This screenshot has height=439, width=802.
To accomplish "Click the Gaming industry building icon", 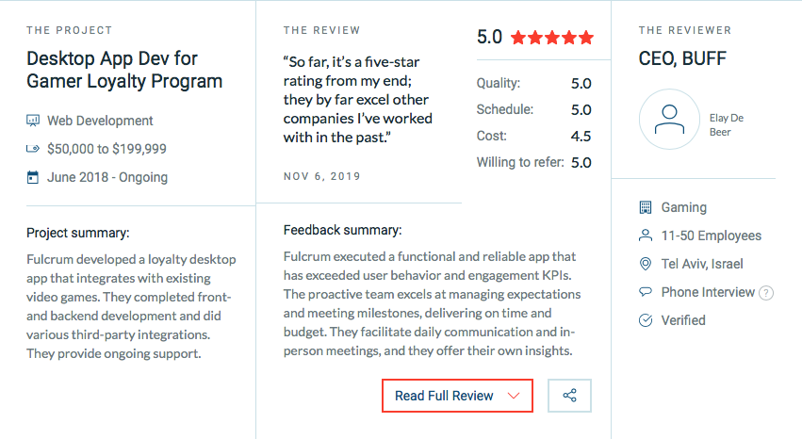I will (646, 207).
